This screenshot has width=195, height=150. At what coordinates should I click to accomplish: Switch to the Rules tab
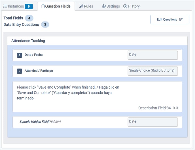88,6
